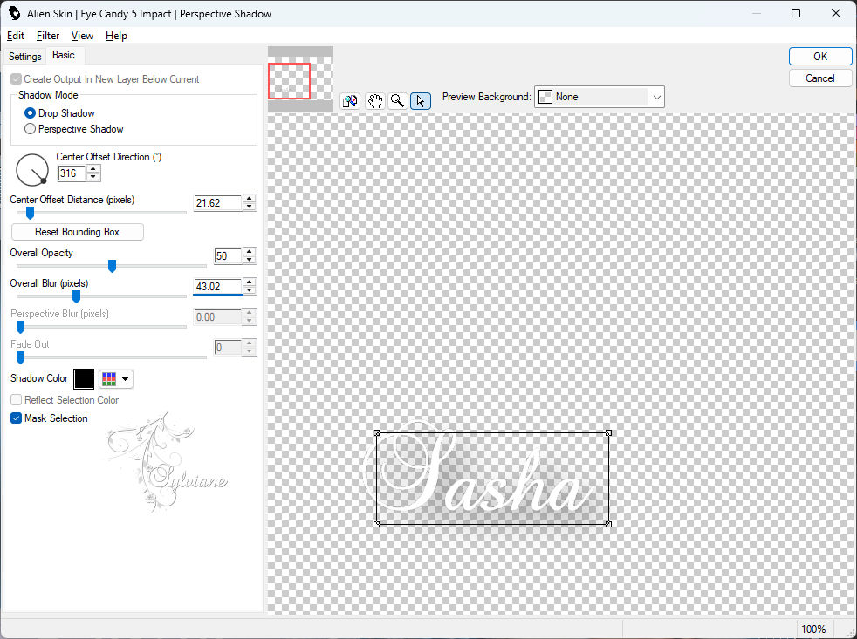
Task: Click the Cancel button
Action: coord(819,78)
